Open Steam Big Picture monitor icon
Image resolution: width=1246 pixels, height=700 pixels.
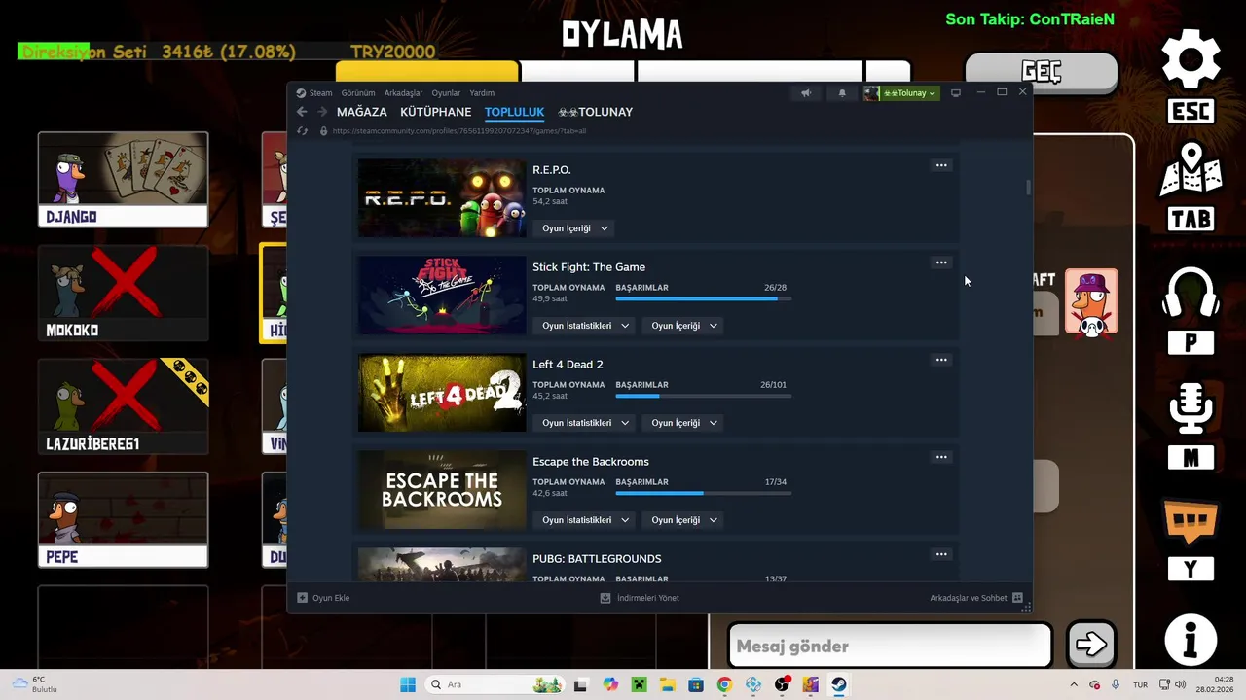[956, 93]
